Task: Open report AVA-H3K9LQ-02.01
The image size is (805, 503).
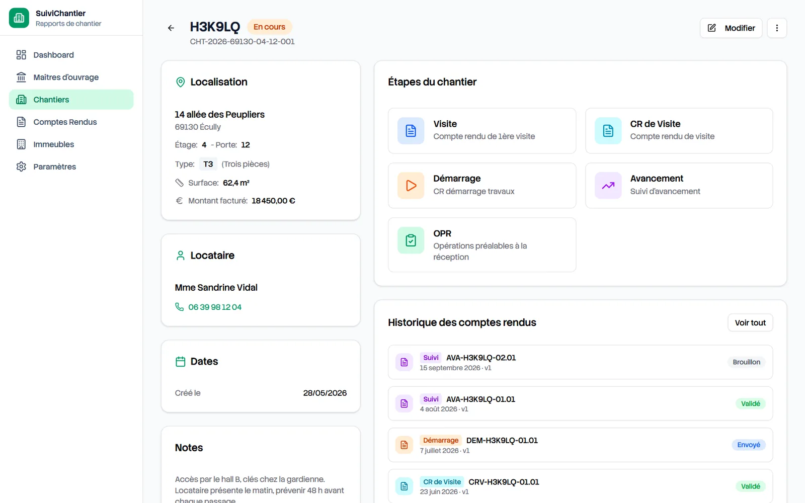Action: pyautogui.click(x=581, y=362)
